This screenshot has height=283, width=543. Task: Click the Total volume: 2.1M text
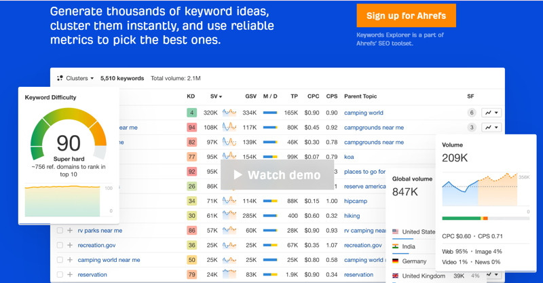(176, 78)
